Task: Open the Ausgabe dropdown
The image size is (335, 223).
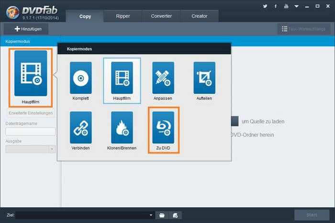Action: (31, 149)
